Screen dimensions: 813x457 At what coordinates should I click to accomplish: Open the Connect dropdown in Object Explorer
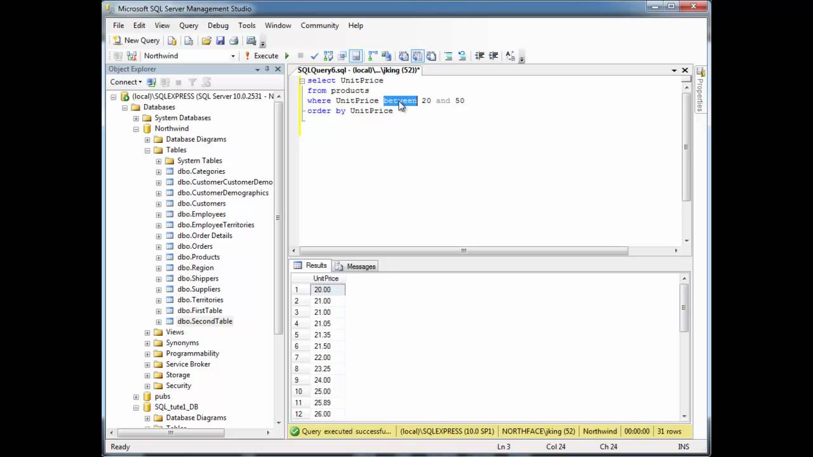126,82
